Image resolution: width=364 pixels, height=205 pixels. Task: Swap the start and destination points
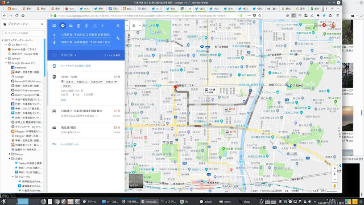tap(118, 38)
